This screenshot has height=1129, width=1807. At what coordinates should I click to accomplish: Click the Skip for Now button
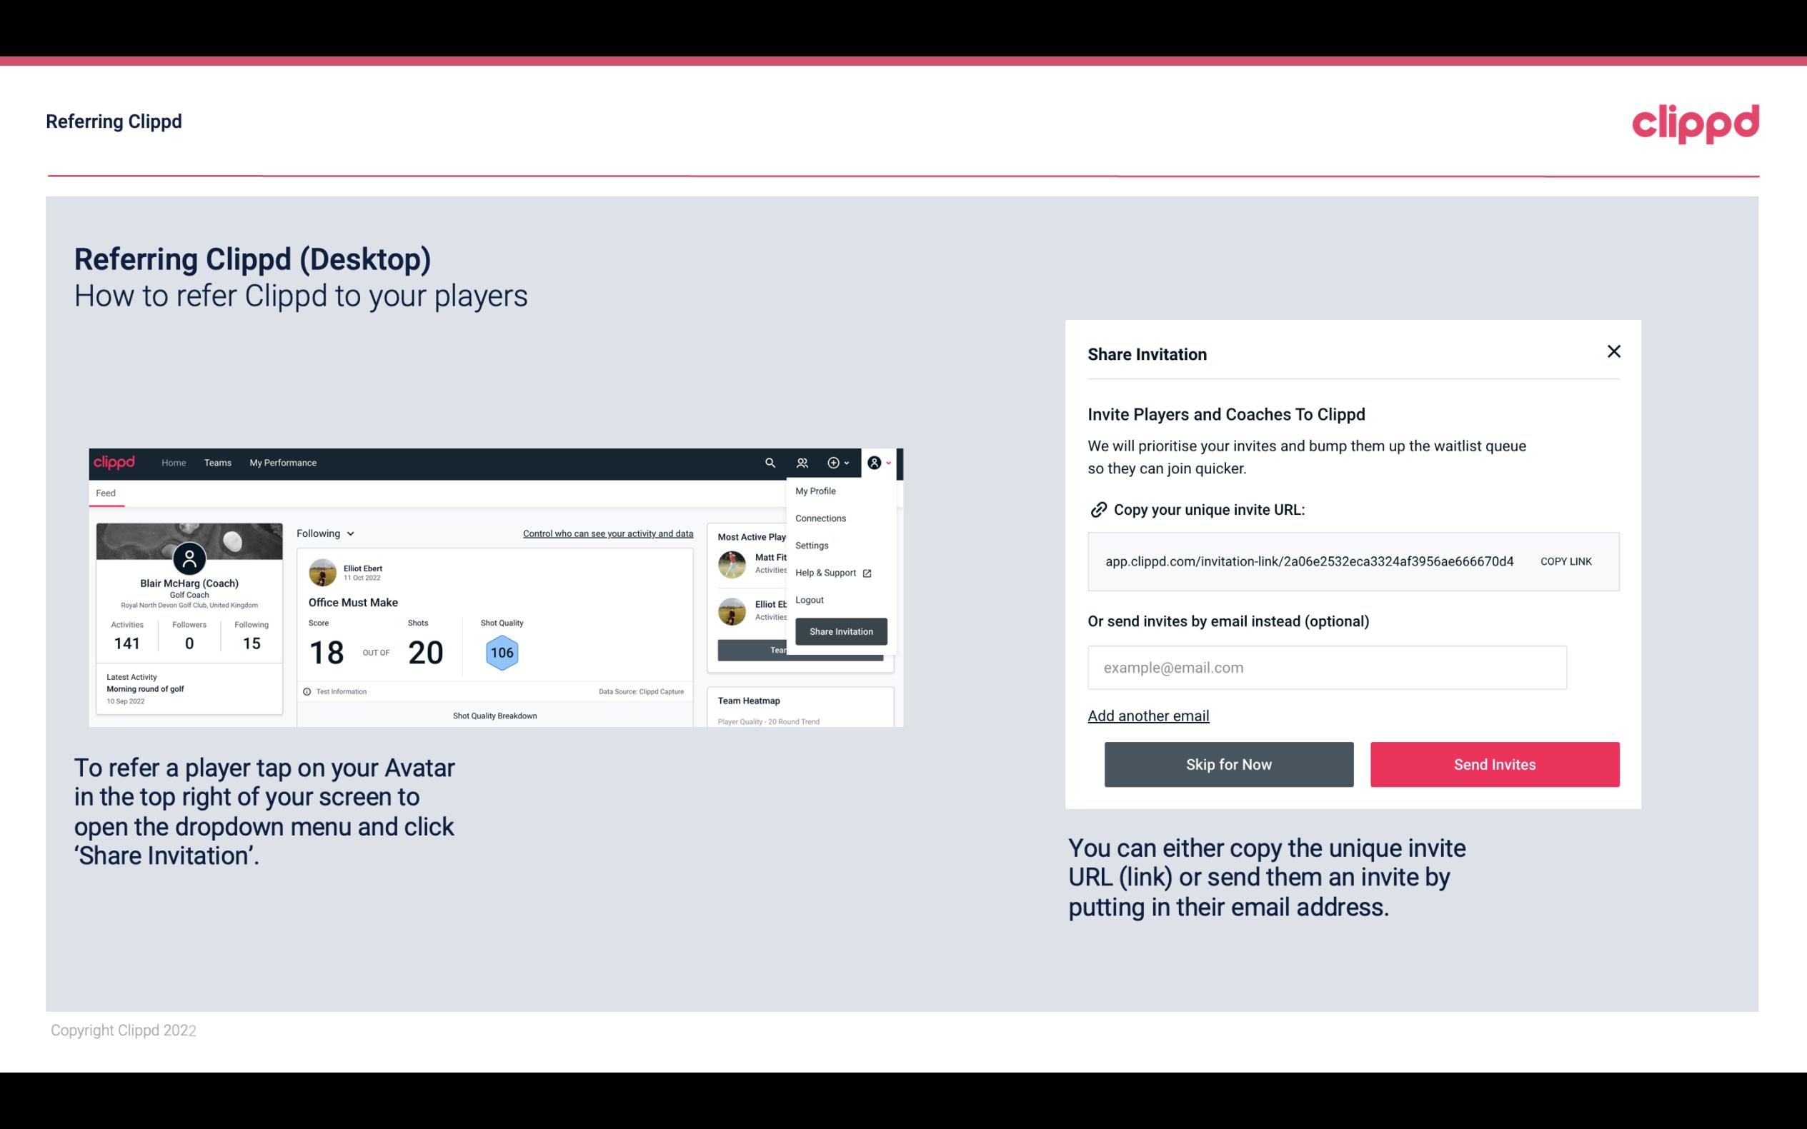tap(1228, 763)
